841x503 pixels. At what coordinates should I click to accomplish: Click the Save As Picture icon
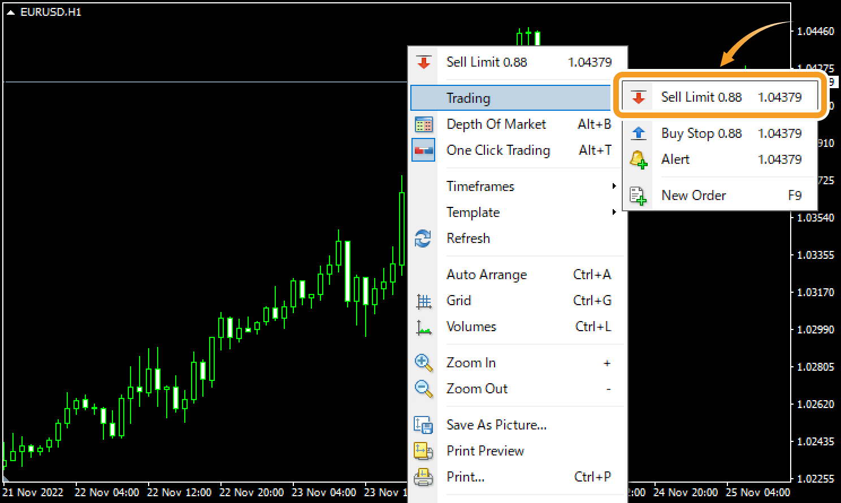pos(423,424)
